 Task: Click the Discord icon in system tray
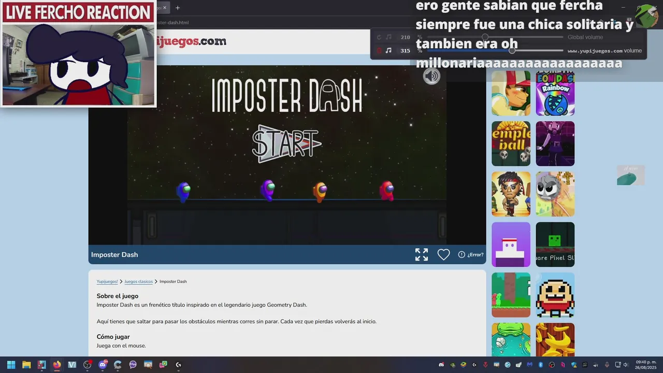[441, 365]
